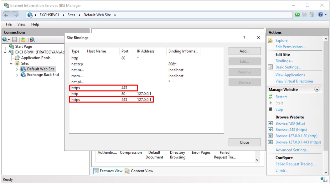Open the Help menu
This screenshot has height=184, width=330.
coord(35,24)
